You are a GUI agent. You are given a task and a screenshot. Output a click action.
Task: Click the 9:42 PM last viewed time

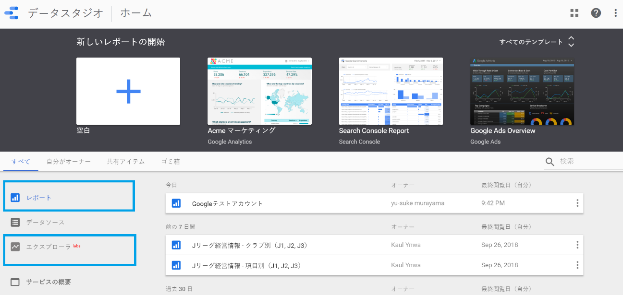pos(493,203)
